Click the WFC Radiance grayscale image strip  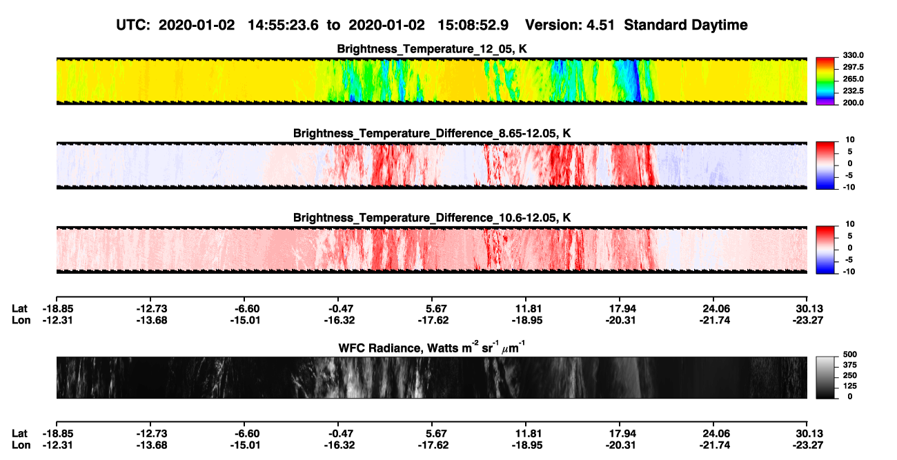[x=431, y=378]
